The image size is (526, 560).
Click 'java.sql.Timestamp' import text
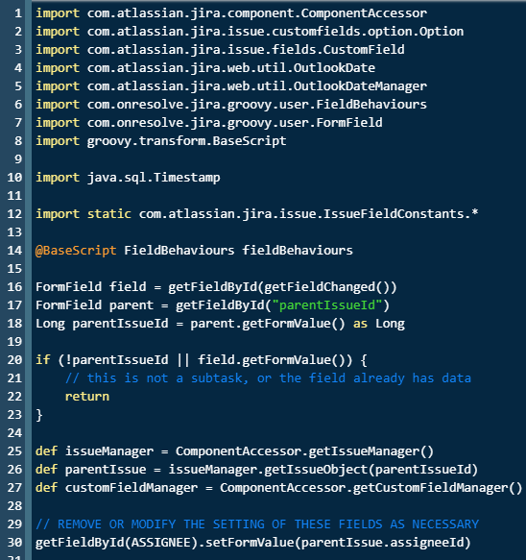point(154,178)
